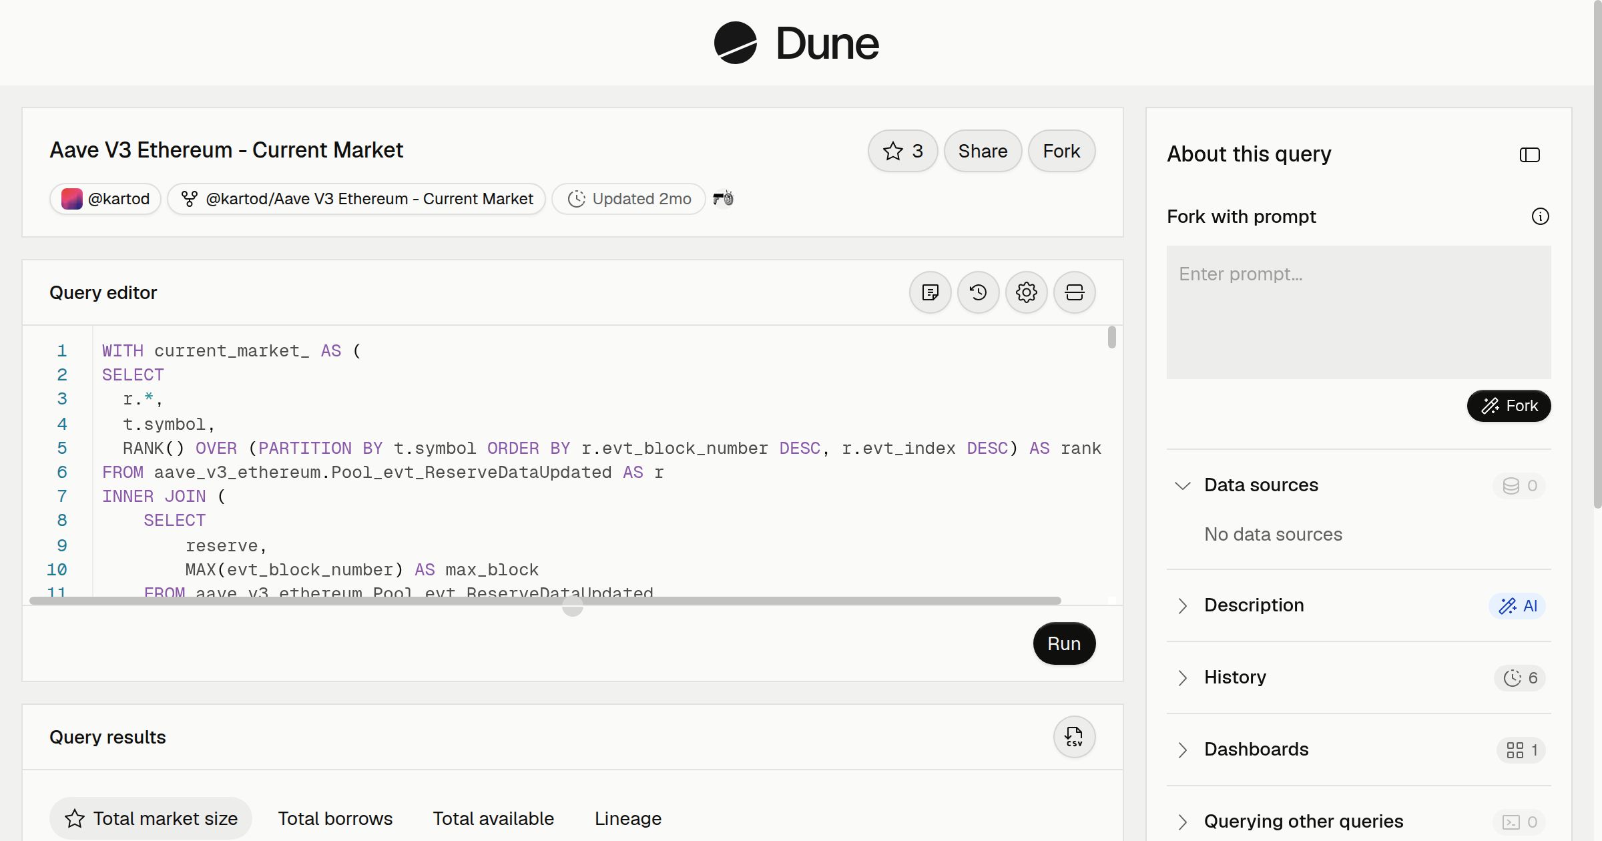Open the query notes icon
1602x841 pixels.
(930, 292)
